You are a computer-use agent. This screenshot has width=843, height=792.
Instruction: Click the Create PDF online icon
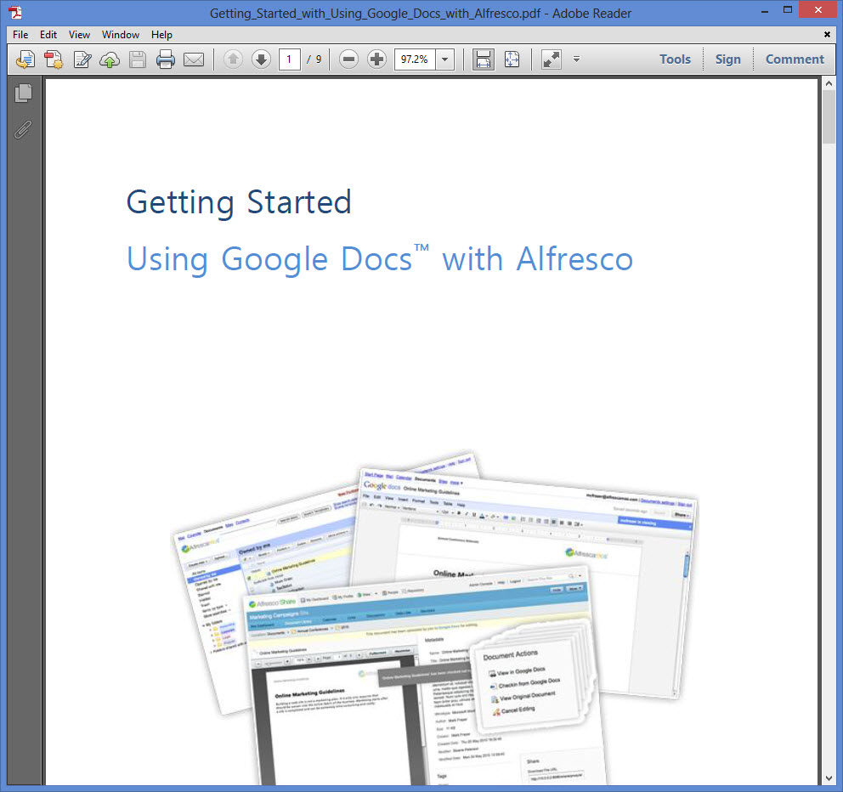pyautogui.click(x=53, y=59)
